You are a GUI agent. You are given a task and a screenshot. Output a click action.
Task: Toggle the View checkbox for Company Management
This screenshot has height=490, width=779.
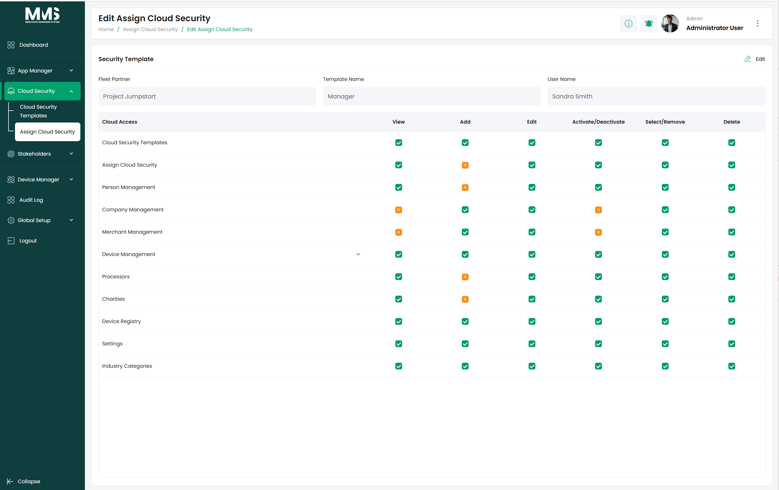tap(398, 210)
